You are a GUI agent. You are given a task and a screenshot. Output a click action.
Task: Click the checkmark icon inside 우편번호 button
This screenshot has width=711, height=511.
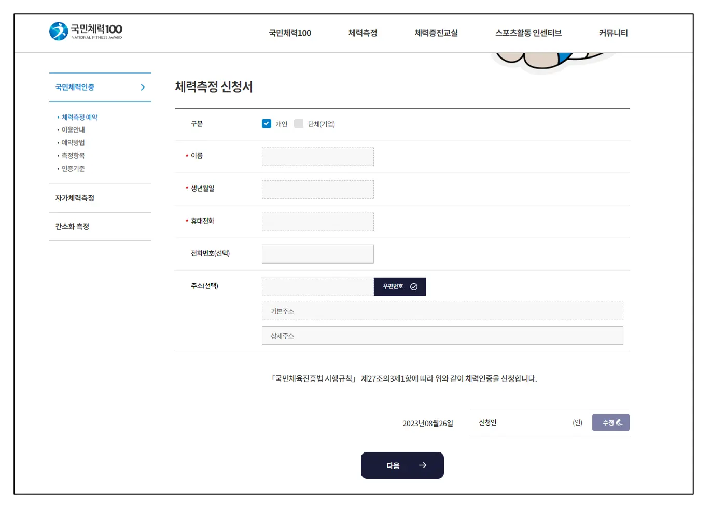pos(413,286)
